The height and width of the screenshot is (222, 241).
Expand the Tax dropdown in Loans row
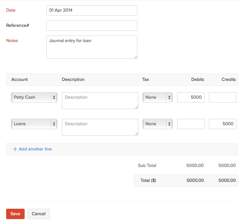[x=157, y=124]
